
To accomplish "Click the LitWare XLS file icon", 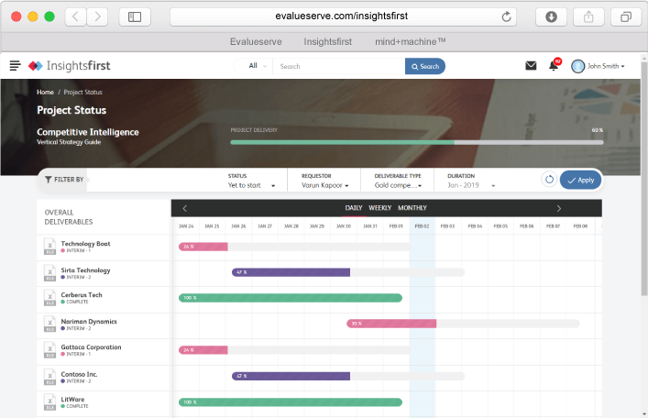I will coord(50,401).
